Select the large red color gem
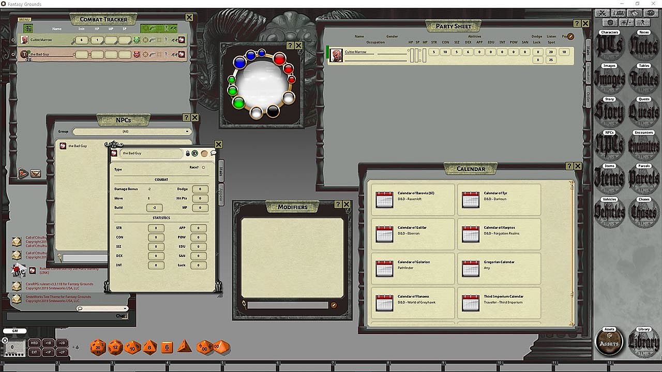 pyautogui.click(x=279, y=58)
